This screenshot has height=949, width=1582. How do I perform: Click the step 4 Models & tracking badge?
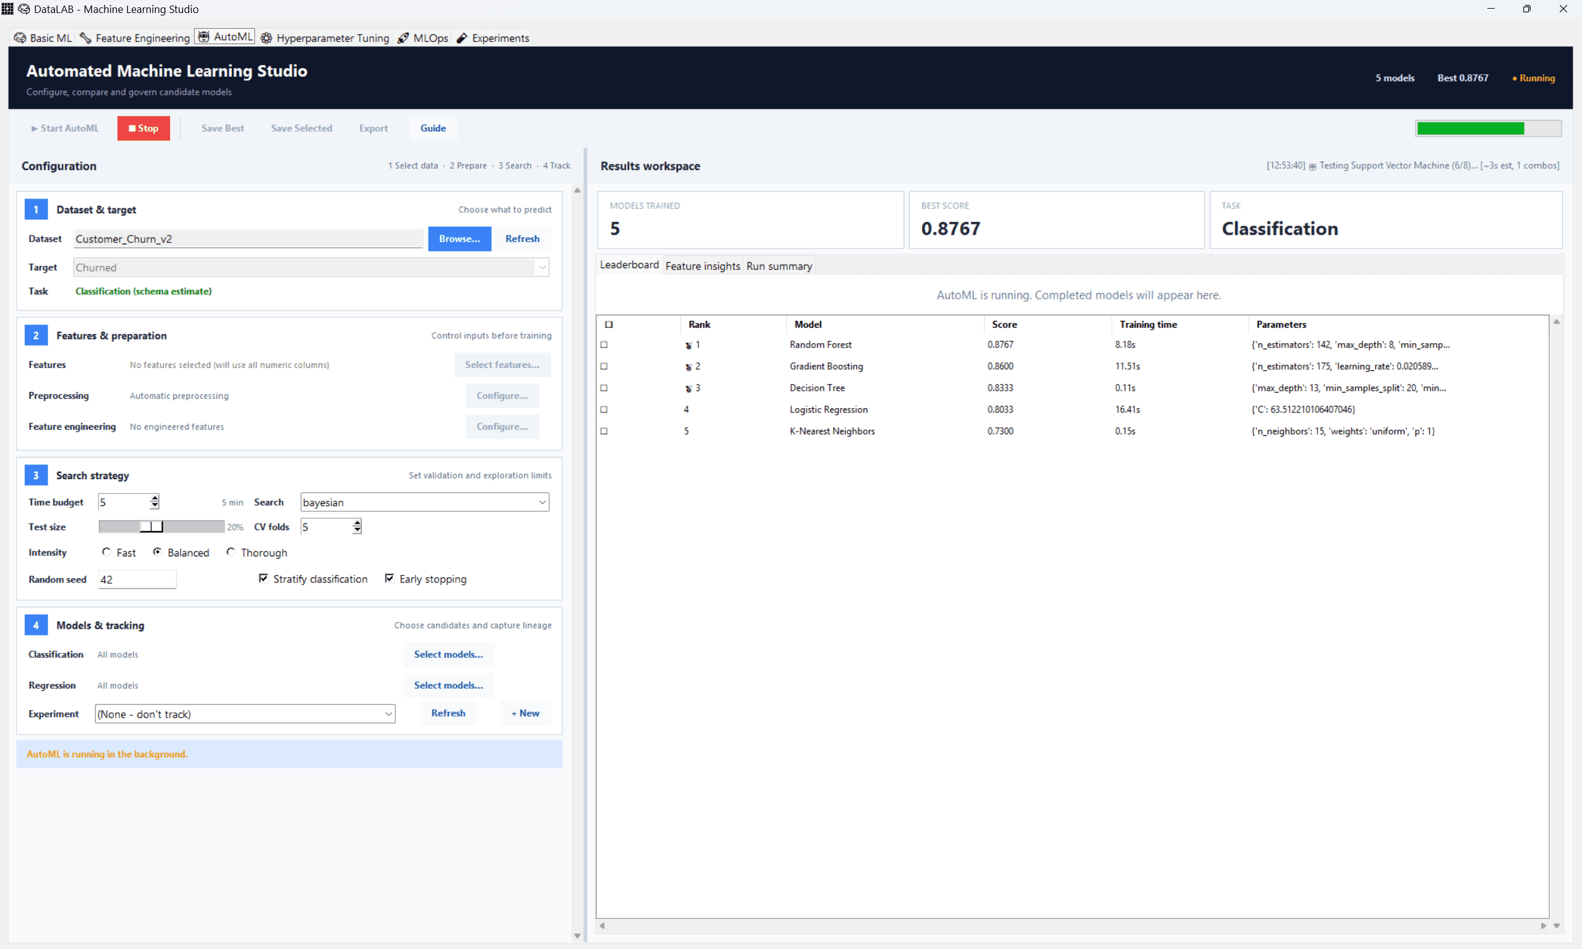click(x=36, y=626)
